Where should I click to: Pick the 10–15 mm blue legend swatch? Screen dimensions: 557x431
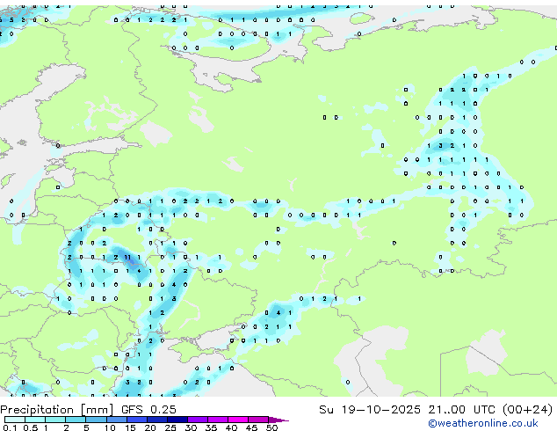[x=116, y=420]
